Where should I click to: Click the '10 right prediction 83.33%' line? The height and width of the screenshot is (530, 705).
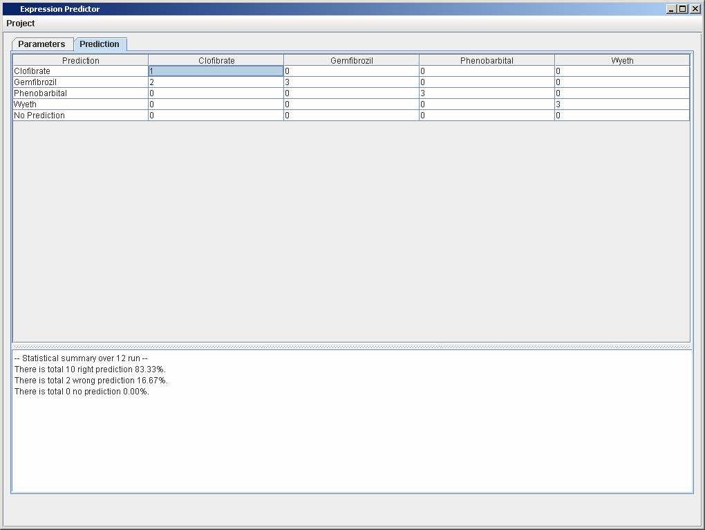(90, 369)
